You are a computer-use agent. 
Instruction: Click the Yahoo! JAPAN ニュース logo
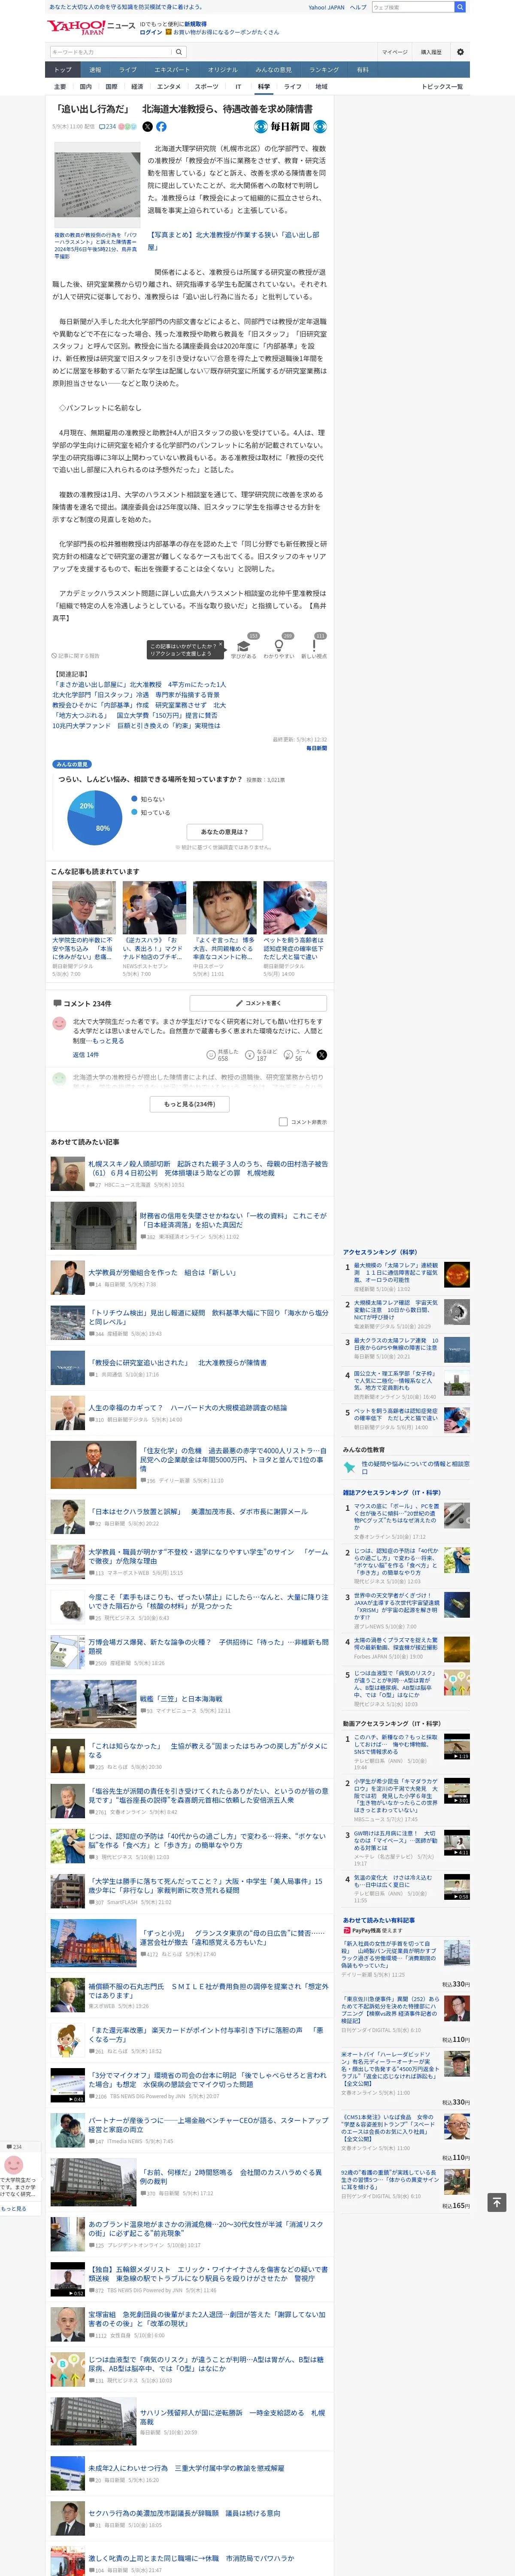coord(91,26)
